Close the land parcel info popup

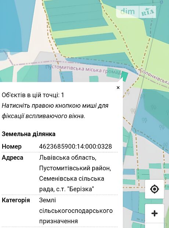click(118, 88)
